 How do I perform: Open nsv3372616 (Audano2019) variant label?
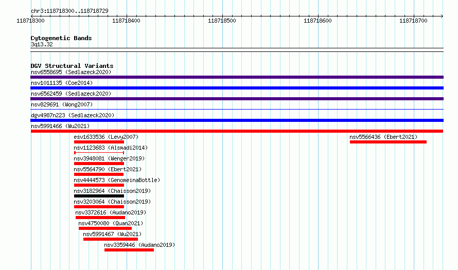point(111,212)
